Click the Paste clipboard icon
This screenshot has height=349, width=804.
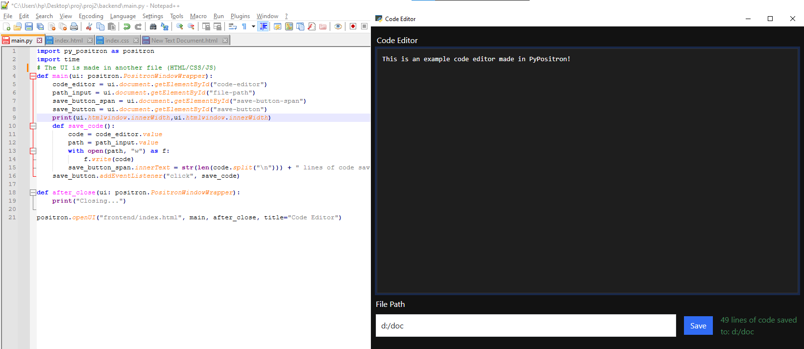coord(112,26)
